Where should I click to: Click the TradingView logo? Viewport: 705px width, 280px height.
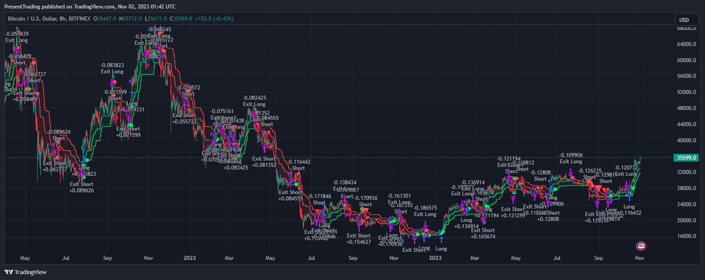[26, 272]
